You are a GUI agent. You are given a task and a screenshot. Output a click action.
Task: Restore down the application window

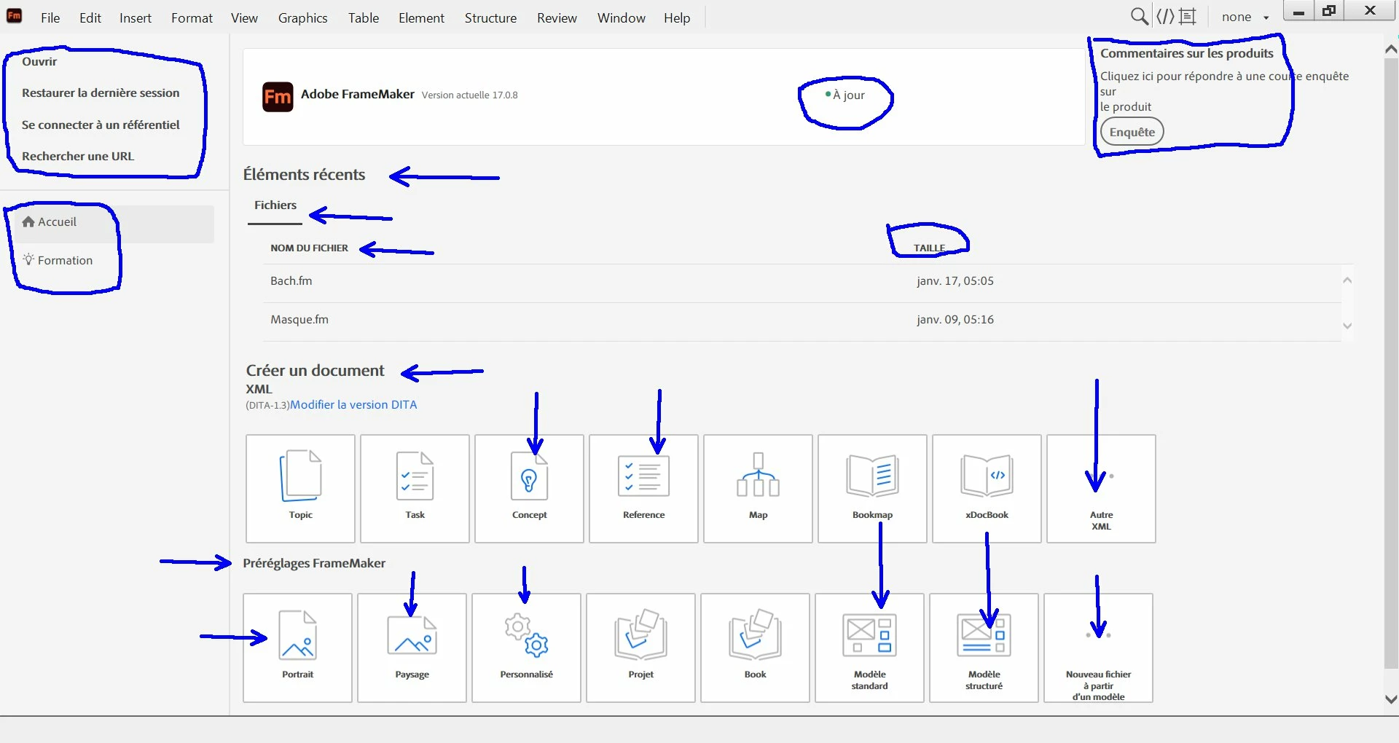pyautogui.click(x=1329, y=10)
